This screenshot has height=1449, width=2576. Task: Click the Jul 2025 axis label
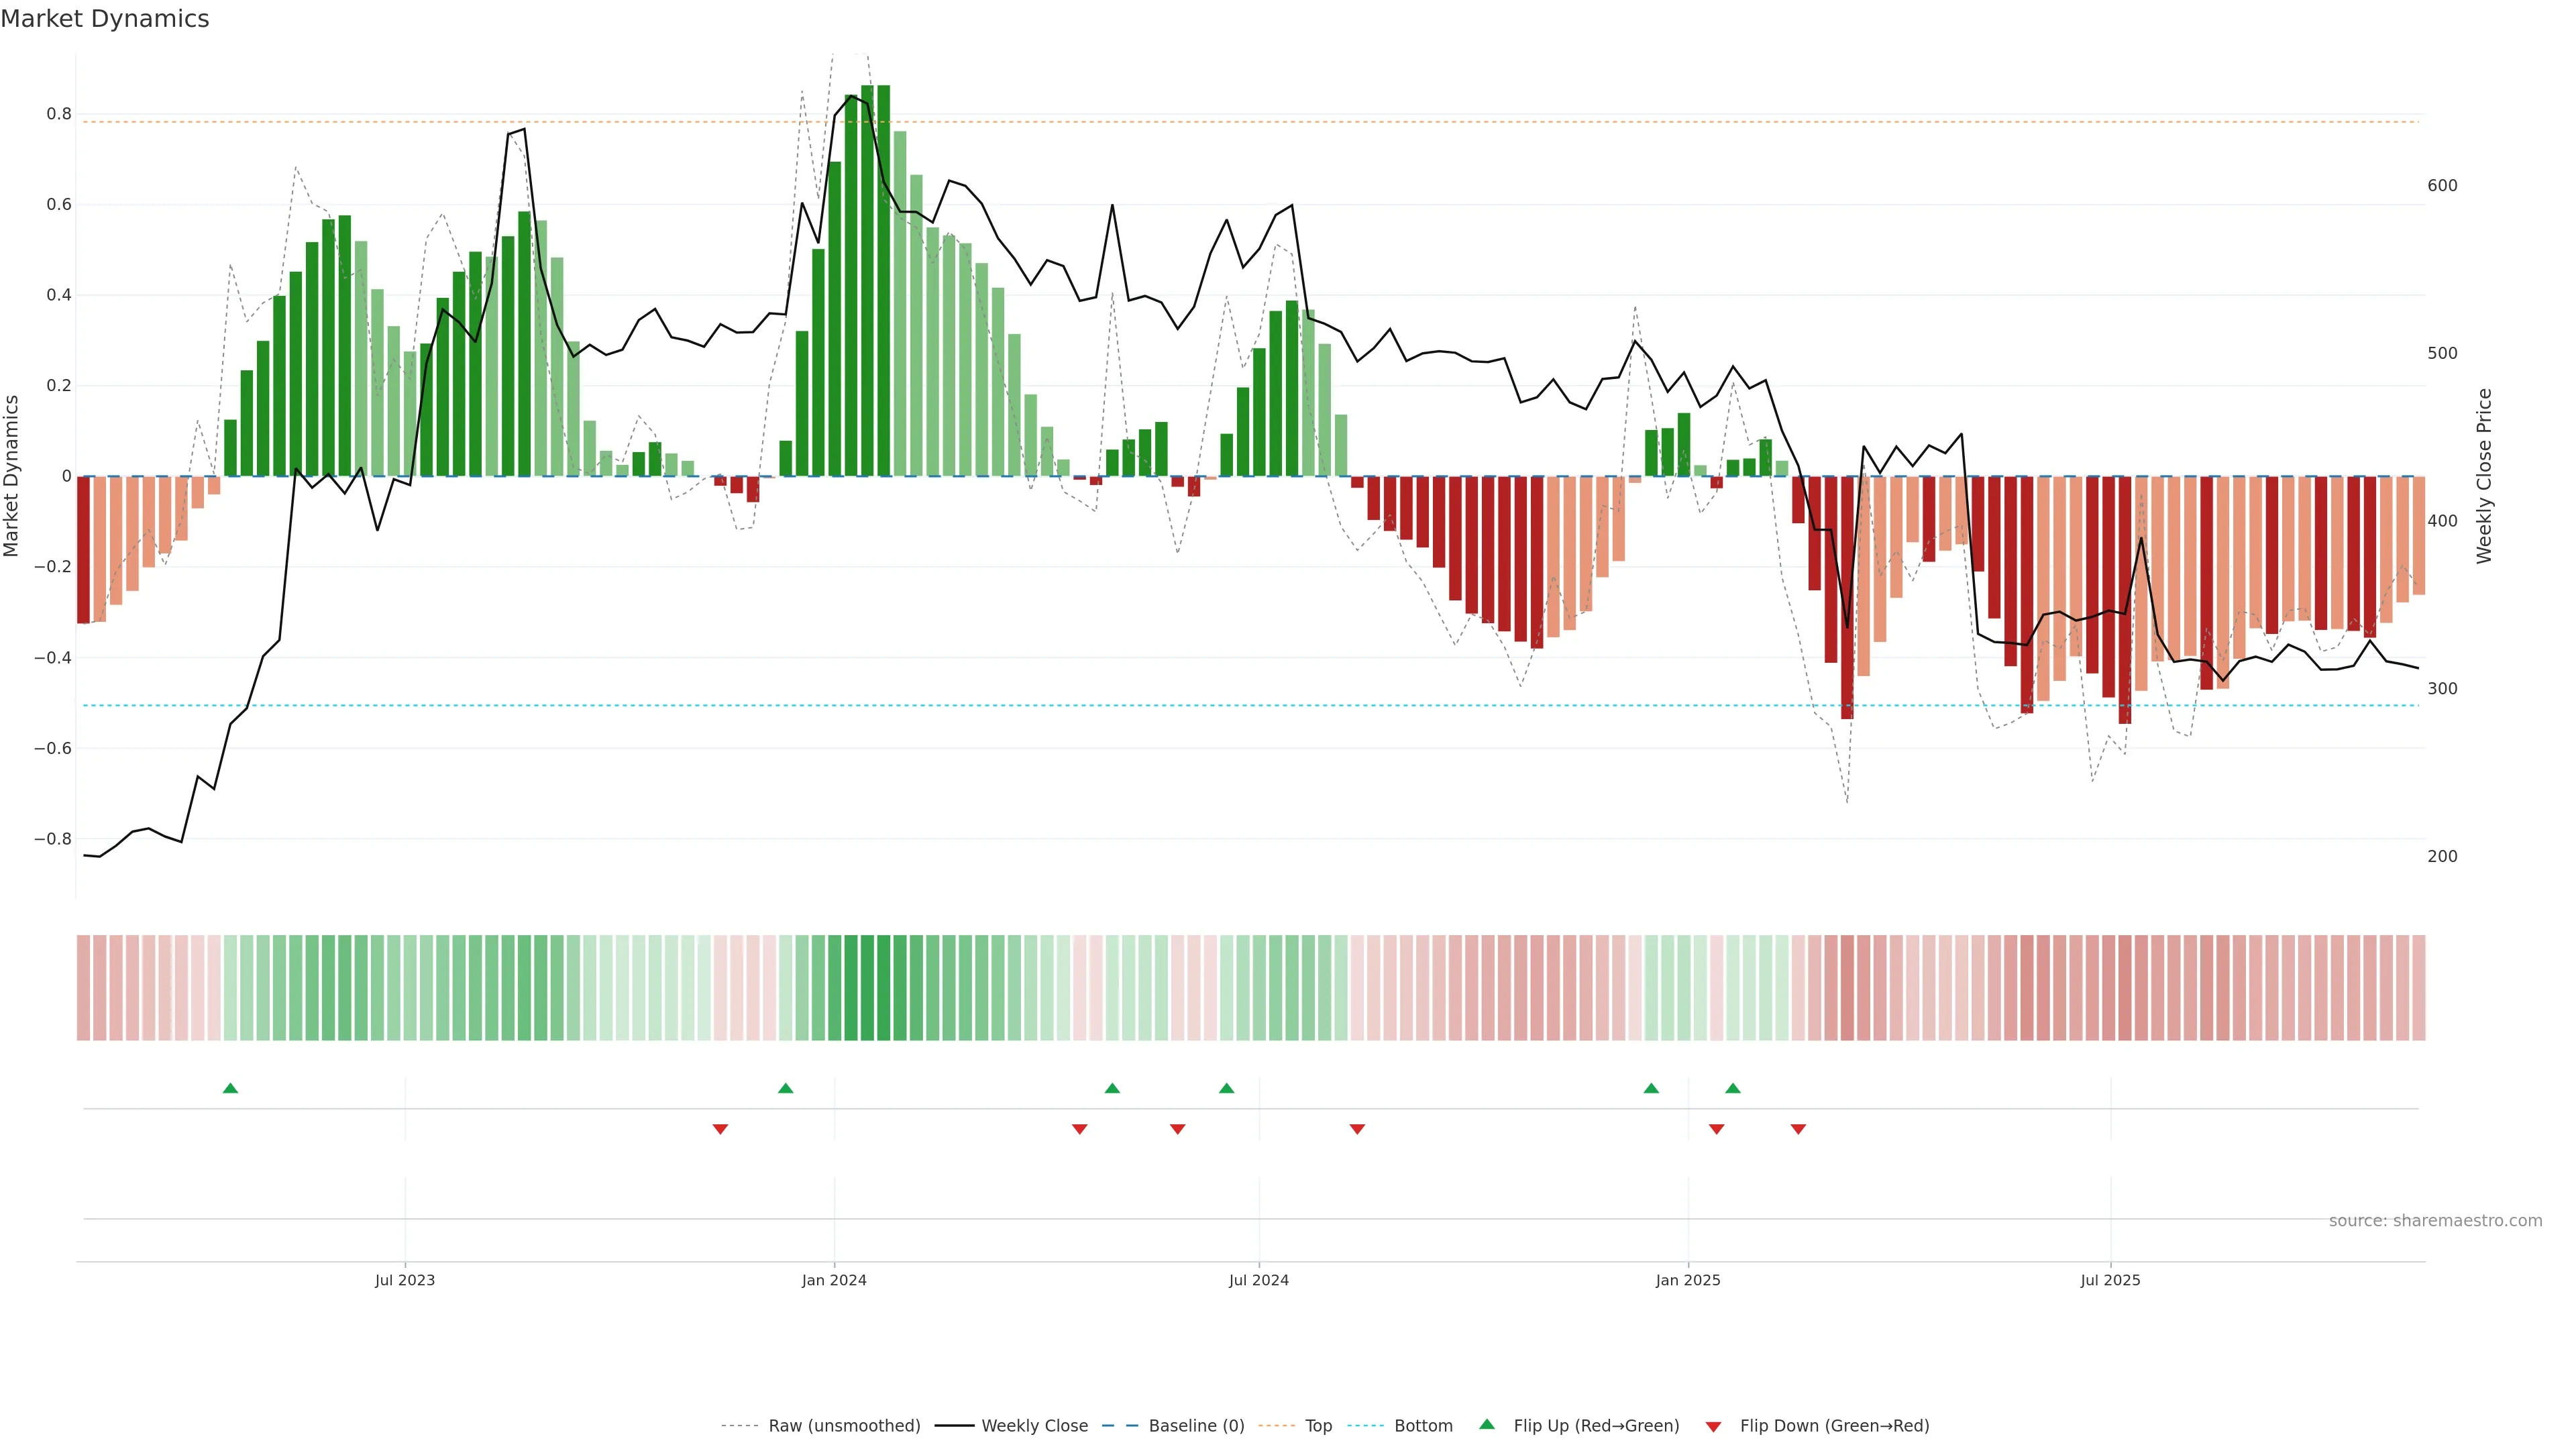[2110, 1280]
